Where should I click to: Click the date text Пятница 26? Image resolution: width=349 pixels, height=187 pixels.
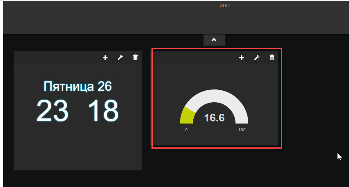[77, 86]
